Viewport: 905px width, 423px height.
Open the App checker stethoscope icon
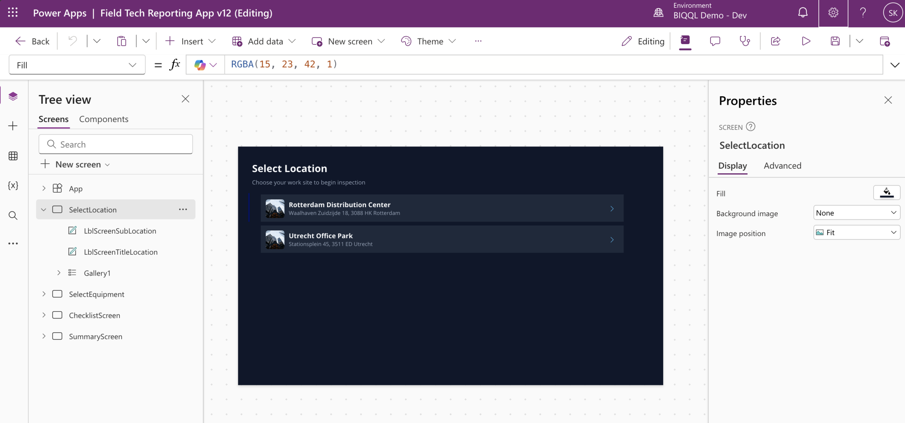click(x=745, y=41)
